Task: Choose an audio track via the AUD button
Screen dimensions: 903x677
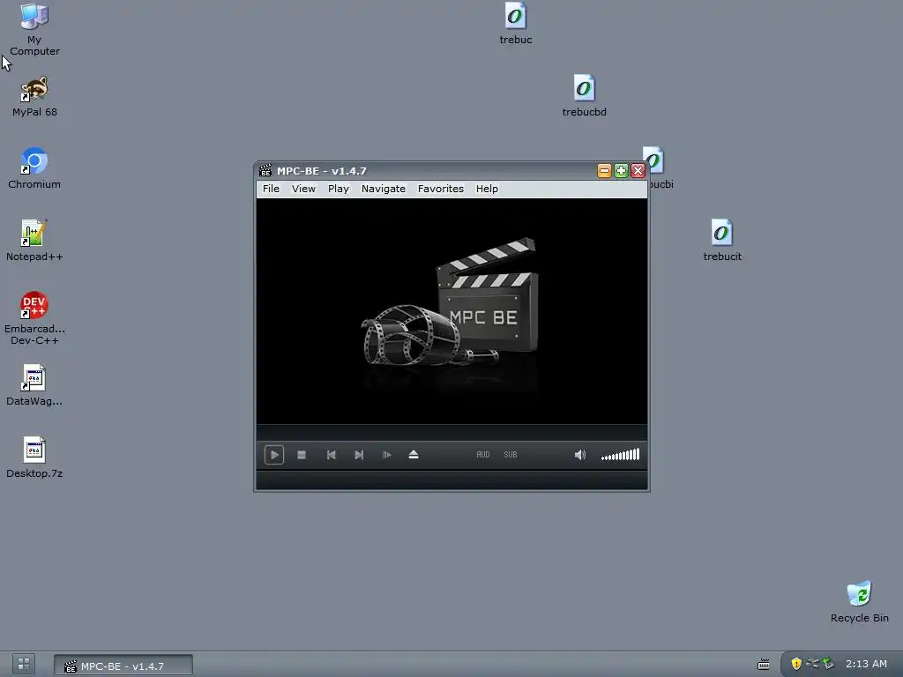Action: tap(483, 455)
